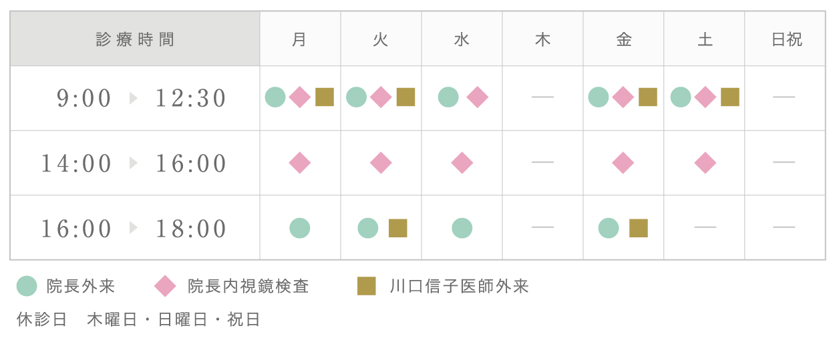
Task: Click Wednesday 16:00 green circle icon
Action: (x=462, y=228)
